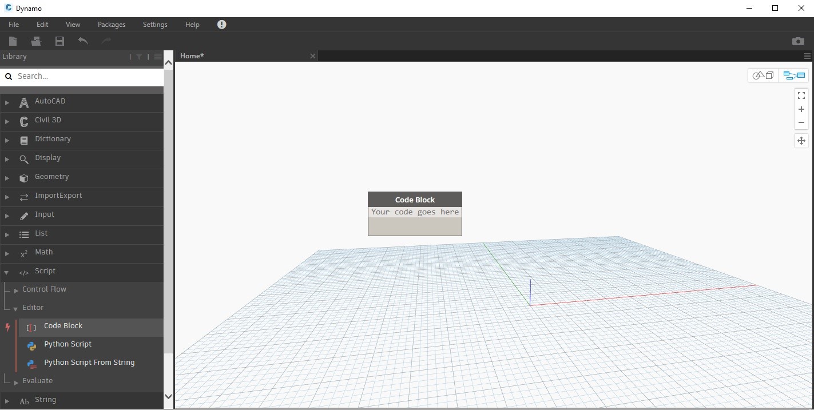The height and width of the screenshot is (410, 814).
Task: Export workspace as image with the camera icon
Action: pyautogui.click(x=798, y=41)
